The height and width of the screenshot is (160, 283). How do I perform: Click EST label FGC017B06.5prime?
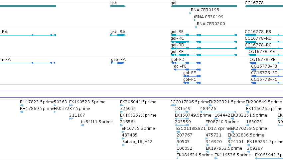[x=190, y=102]
